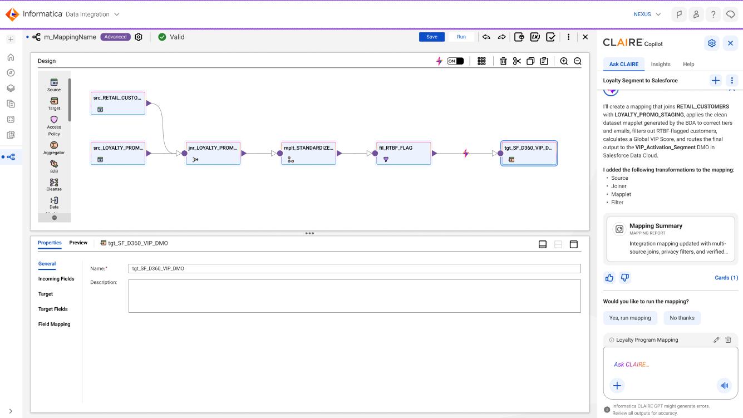The image size is (743, 418).
Task: Open the NEXUS organization dropdown
Action: click(x=647, y=14)
